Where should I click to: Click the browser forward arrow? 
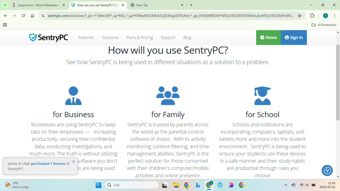click(x=14, y=16)
